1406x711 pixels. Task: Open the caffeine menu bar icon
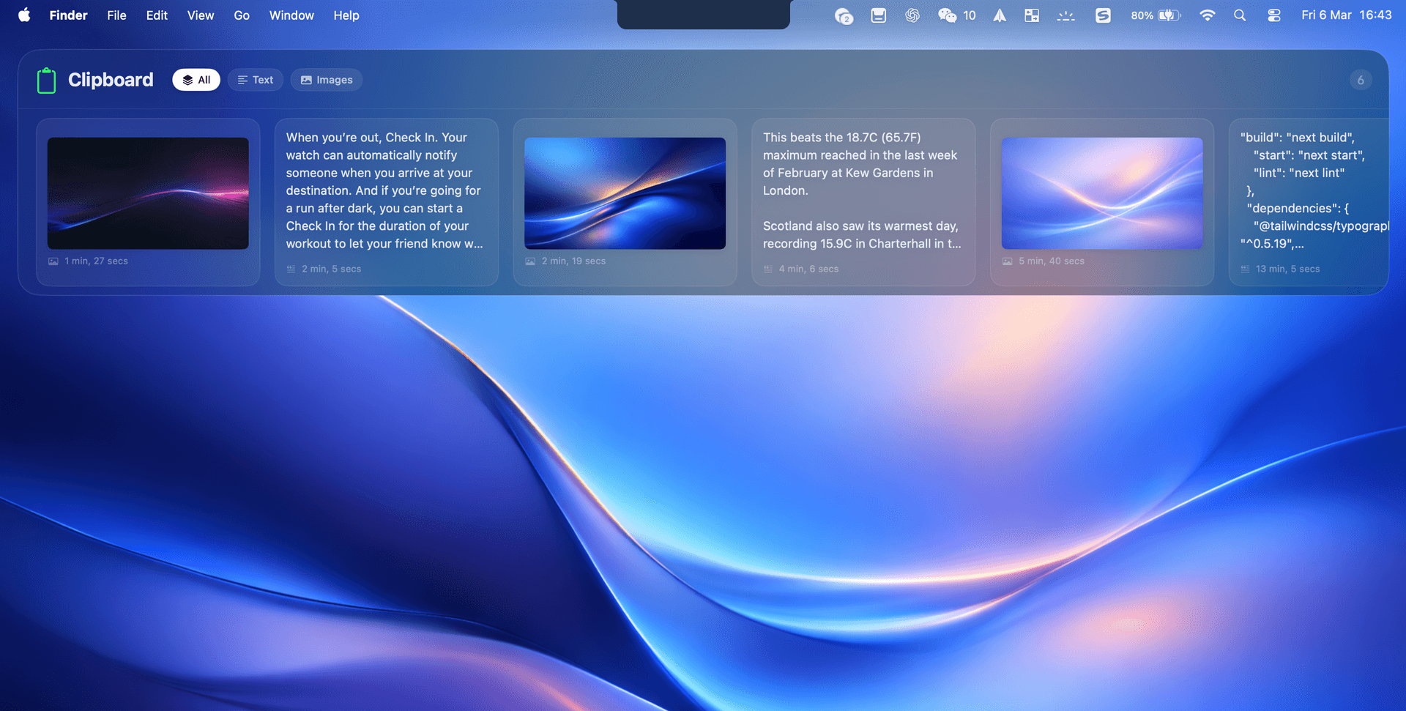pos(1066,15)
